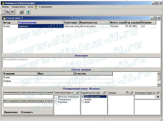Click the hand icon next to Авторы

pyautogui.click(x=127, y=93)
